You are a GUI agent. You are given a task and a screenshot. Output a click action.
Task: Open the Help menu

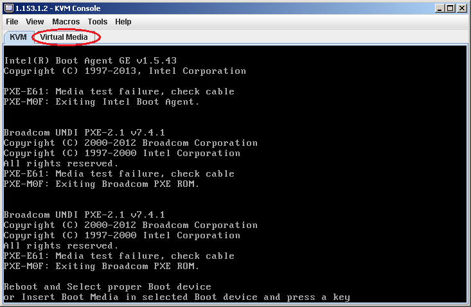pos(123,22)
